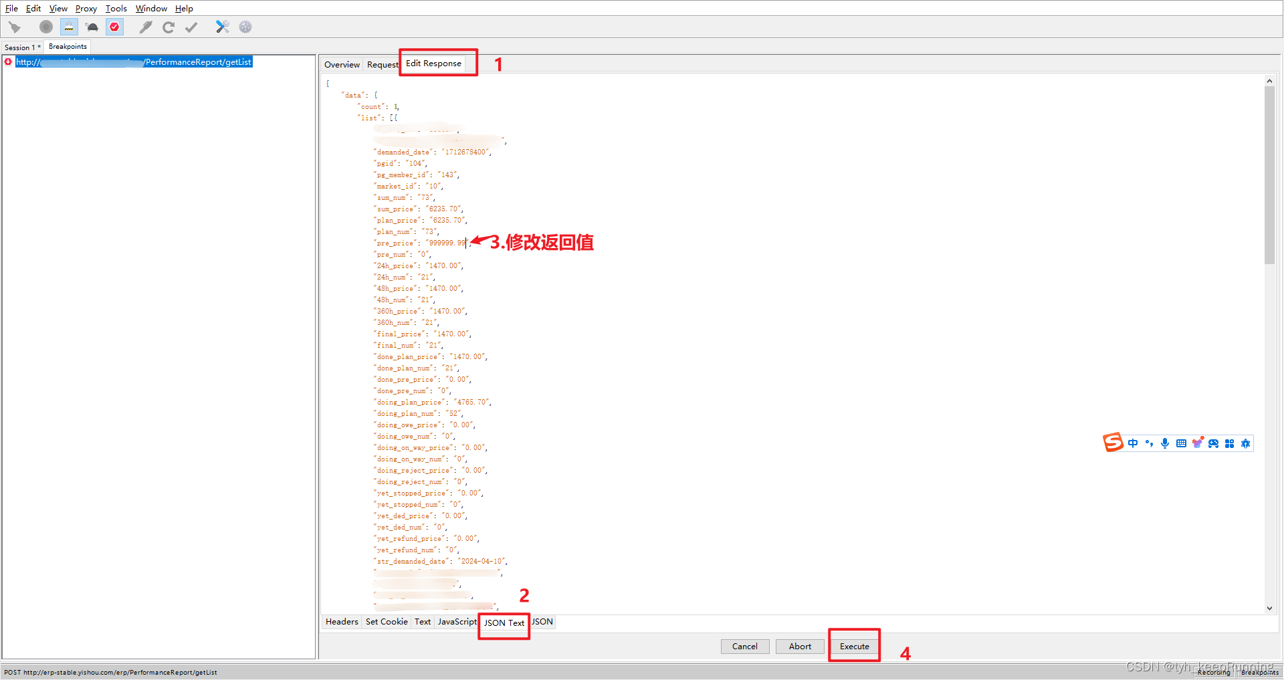Switch to the Session 1 tab
Viewport: 1284px width, 680px height.
(x=22, y=47)
